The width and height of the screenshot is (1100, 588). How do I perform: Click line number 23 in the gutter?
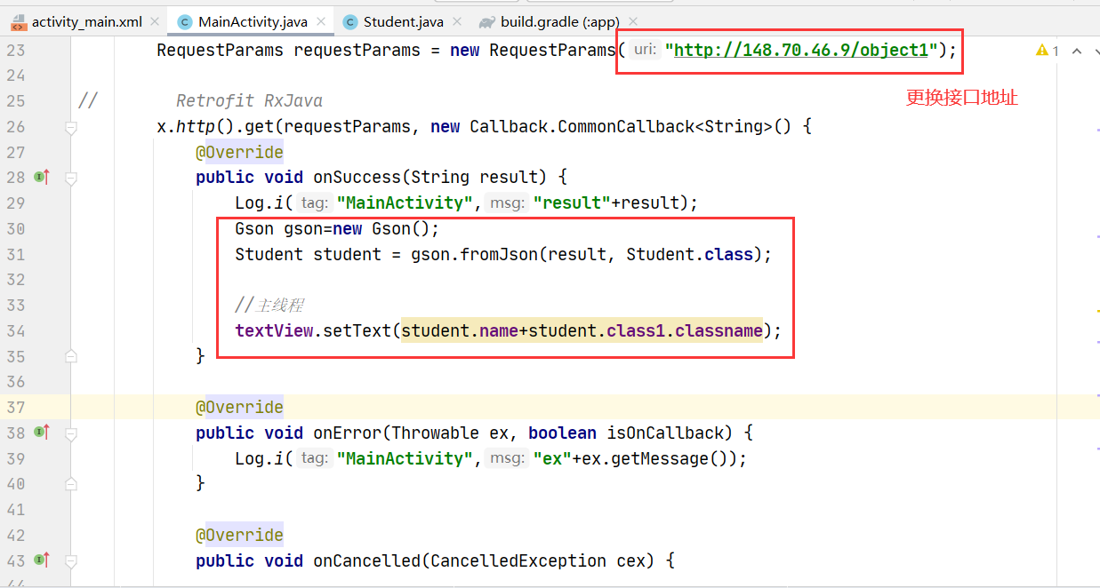(15, 51)
